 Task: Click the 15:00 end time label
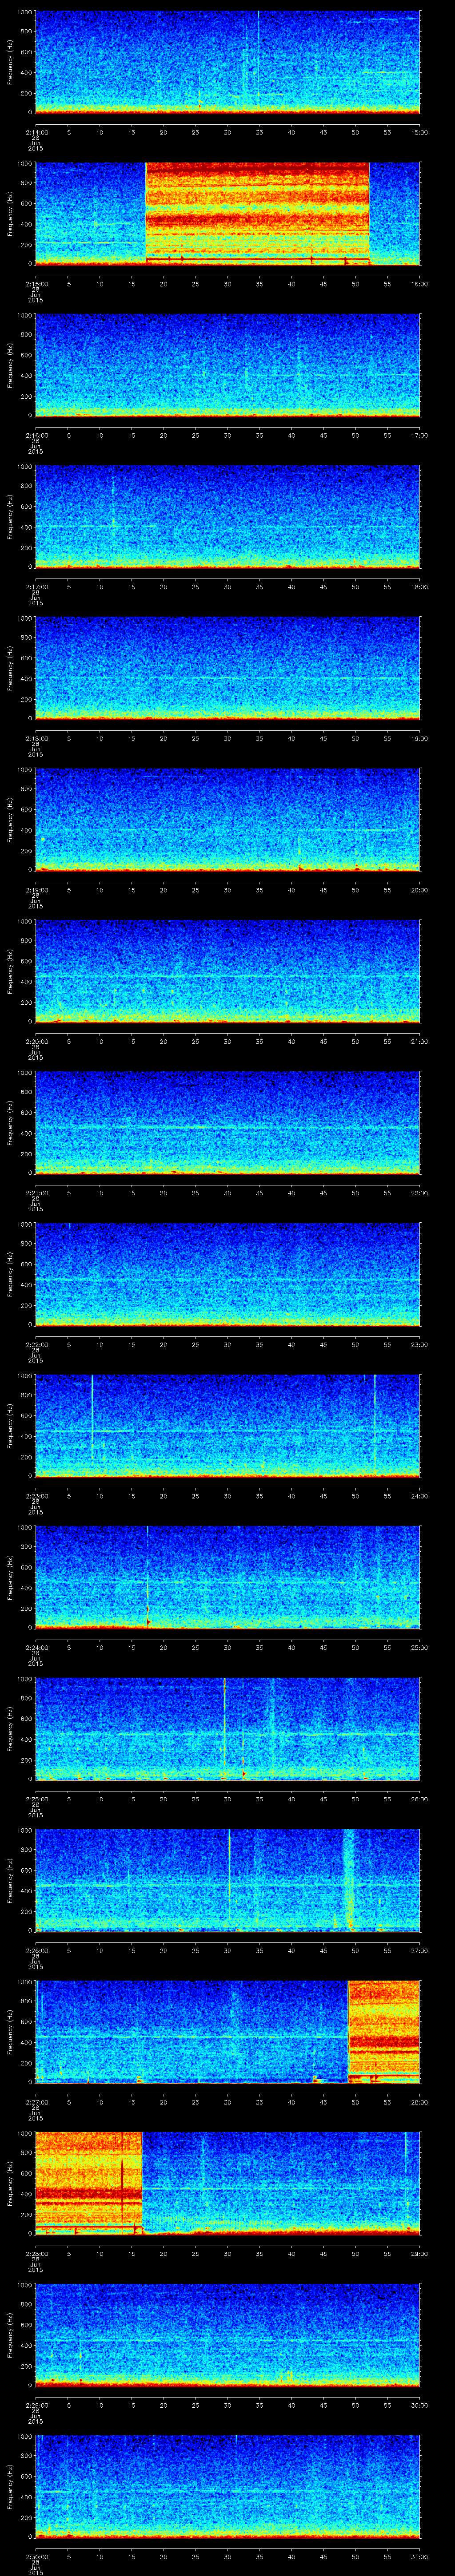click(x=419, y=131)
